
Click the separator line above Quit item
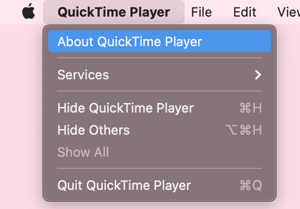click(160, 168)
